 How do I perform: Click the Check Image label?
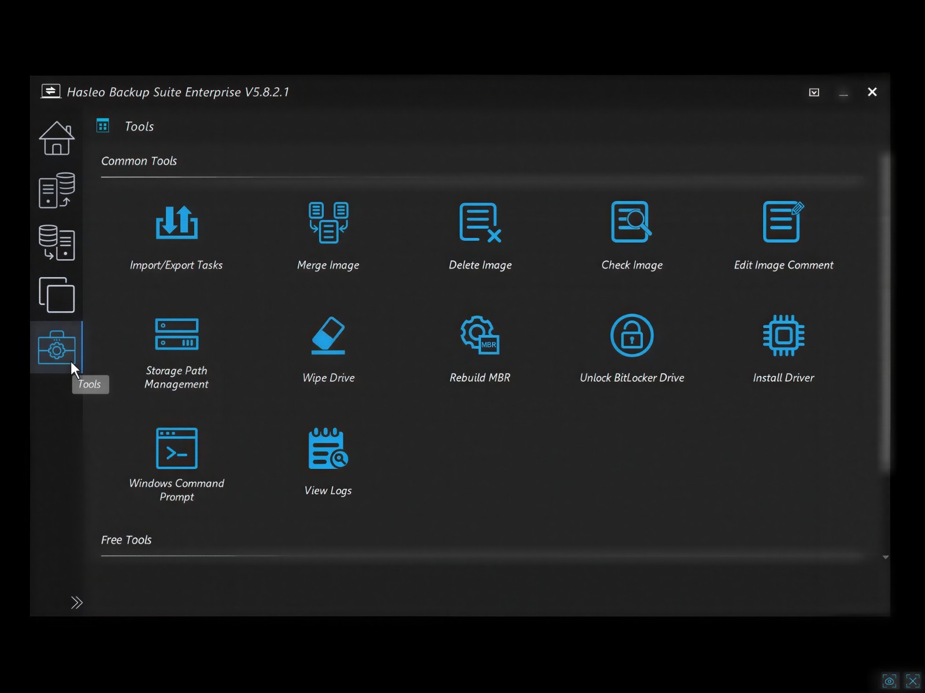tap(632, 265)
